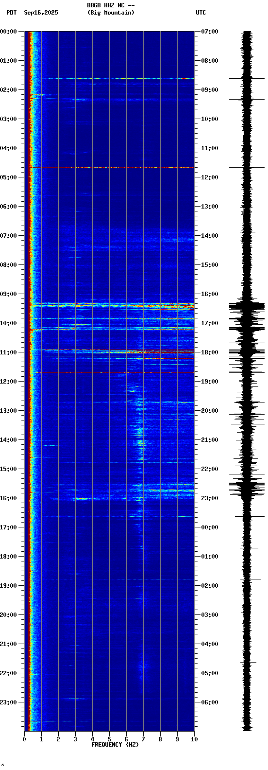
Task: Click the UTC '19:00' time tick label
Action: (210, 382)
